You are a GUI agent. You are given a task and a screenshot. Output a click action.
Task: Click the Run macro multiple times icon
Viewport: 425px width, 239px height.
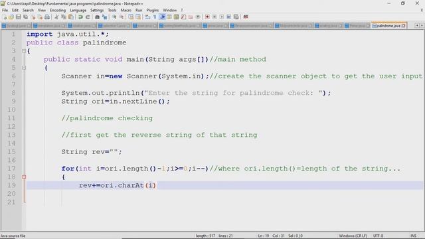click(x=228, y=17)
